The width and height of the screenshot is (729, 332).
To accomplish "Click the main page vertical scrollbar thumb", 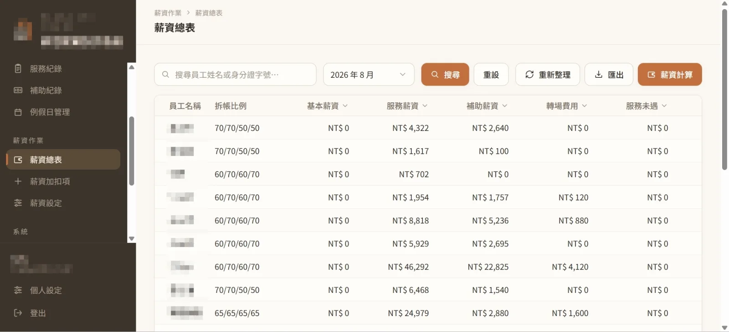I will pos(724,90).
